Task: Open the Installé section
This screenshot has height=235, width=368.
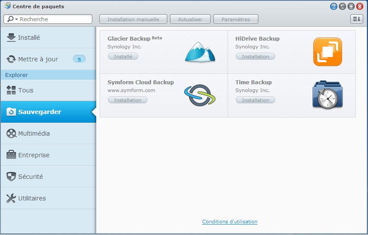Action: [29, 38]
